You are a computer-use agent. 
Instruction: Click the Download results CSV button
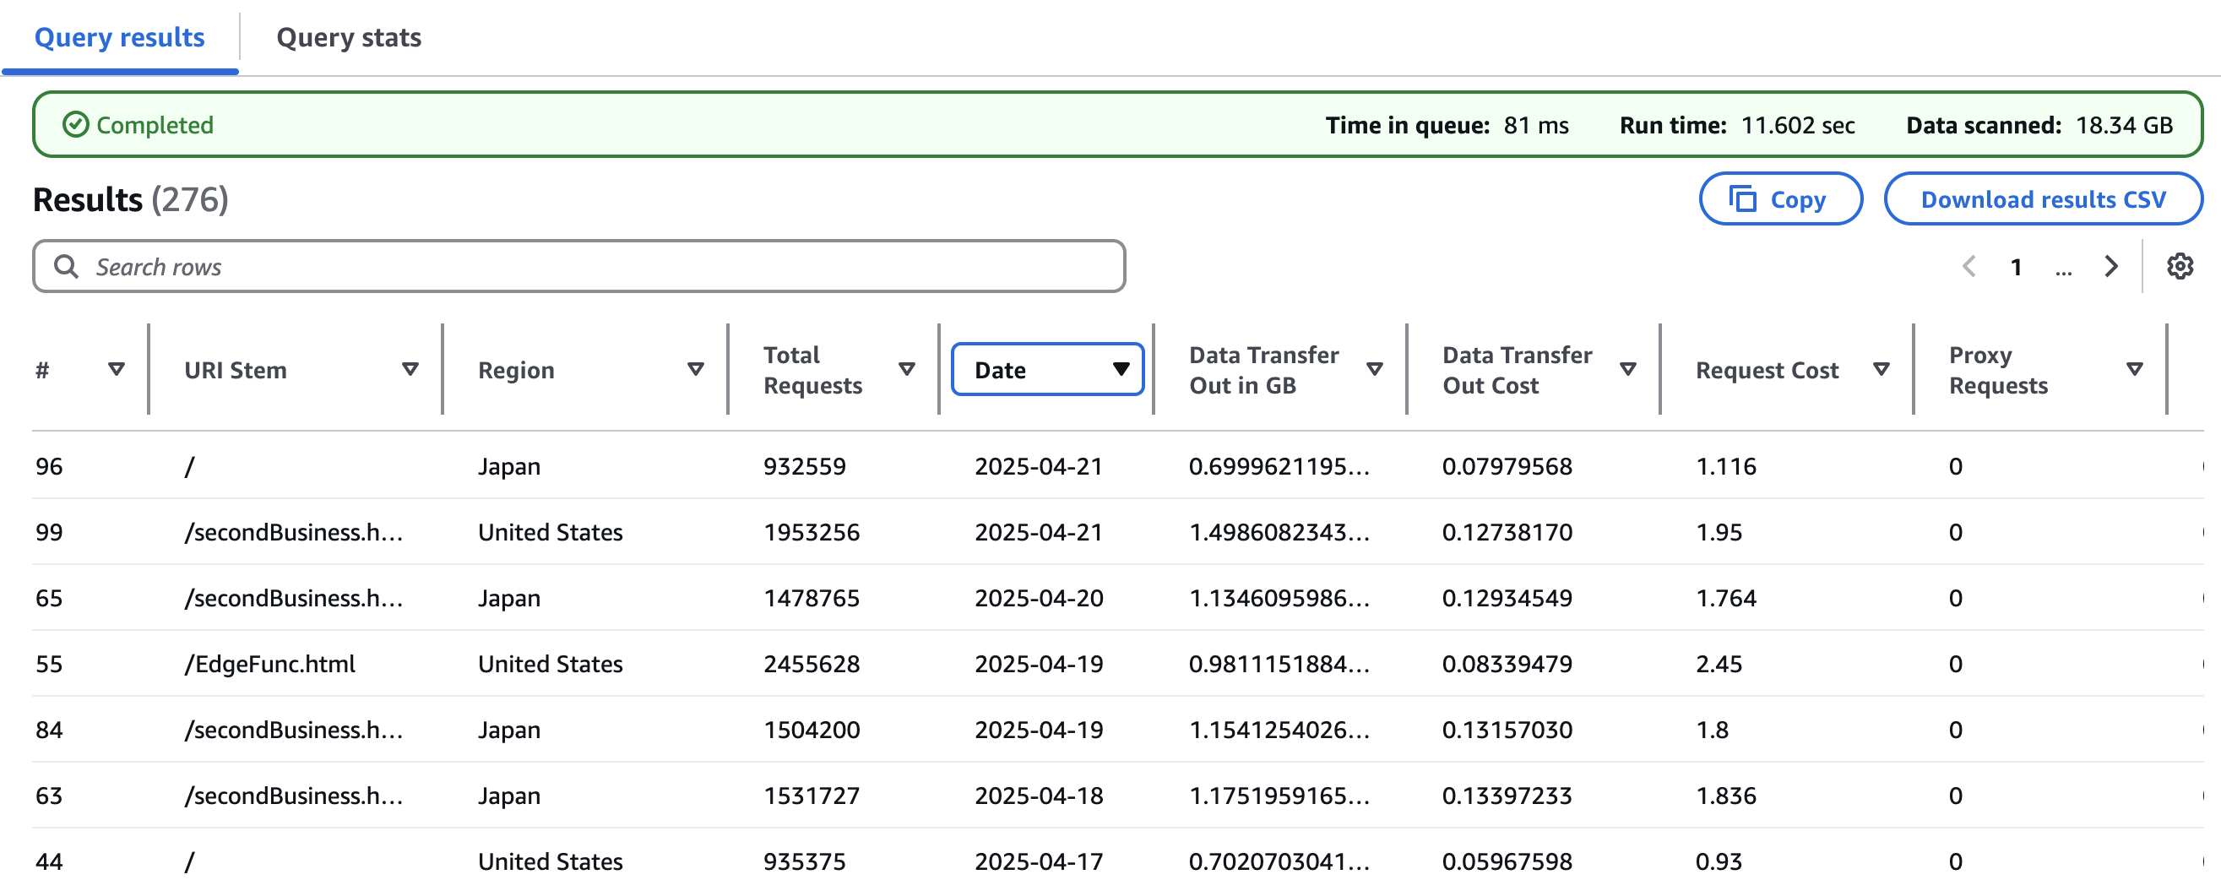point(2044,198)
